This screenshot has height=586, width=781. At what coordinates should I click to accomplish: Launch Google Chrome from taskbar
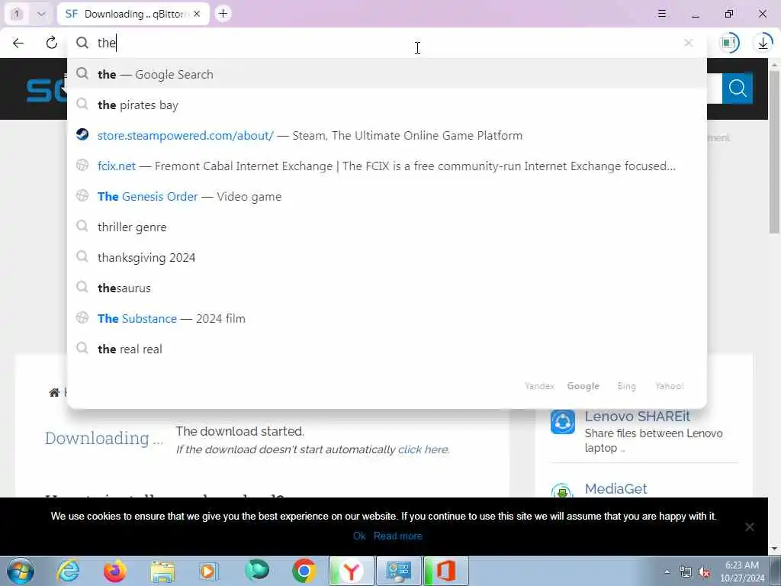tap(304, 571)
